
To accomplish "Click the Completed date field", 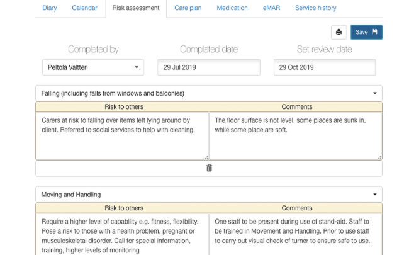I will [209, 67].
